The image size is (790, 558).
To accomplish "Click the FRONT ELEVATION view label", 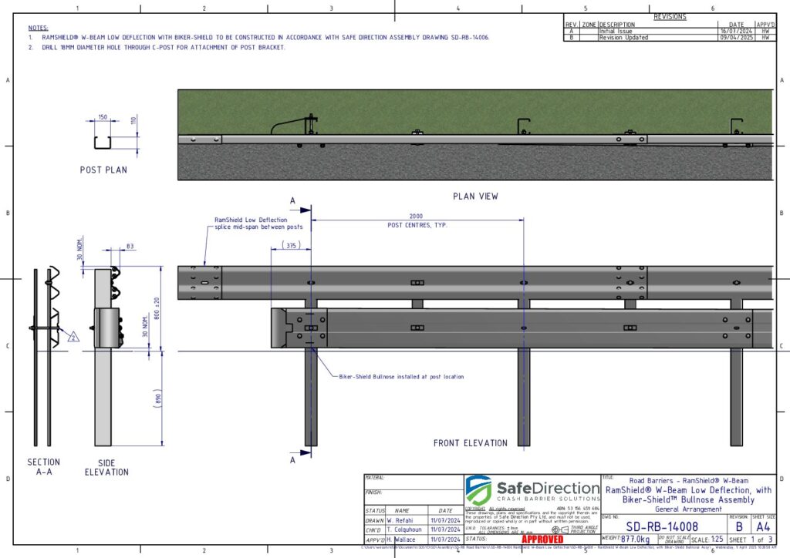I will (470, 443).
